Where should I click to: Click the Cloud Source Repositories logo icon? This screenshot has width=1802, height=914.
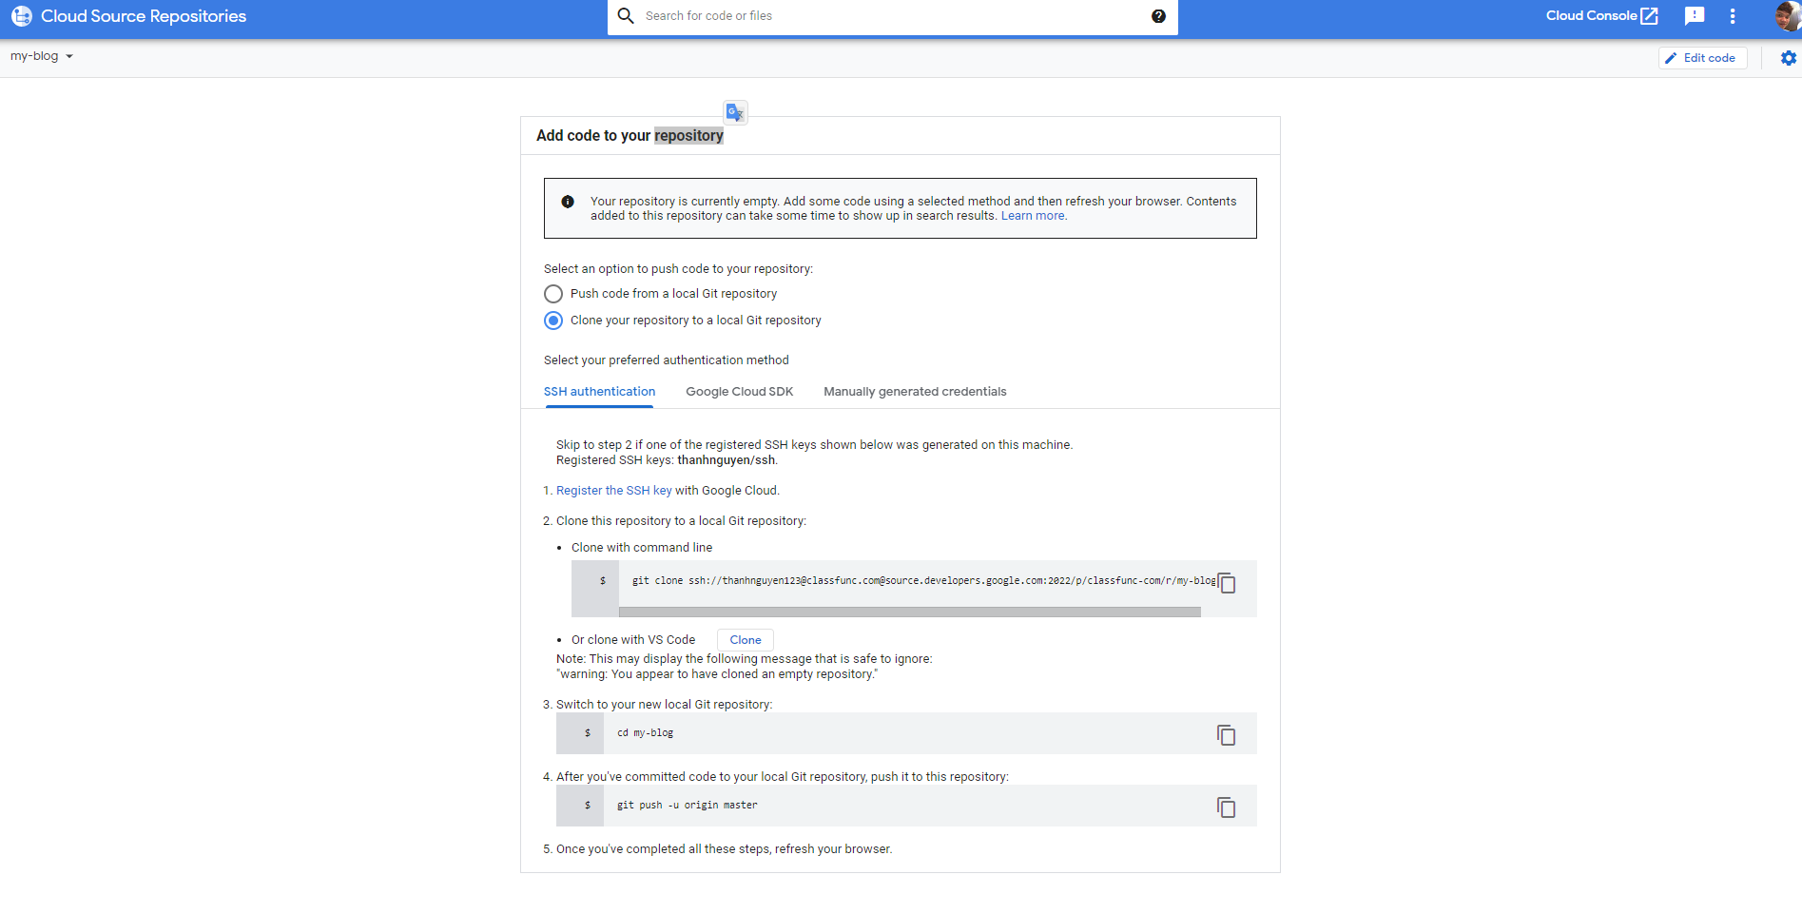click(21, 16)
